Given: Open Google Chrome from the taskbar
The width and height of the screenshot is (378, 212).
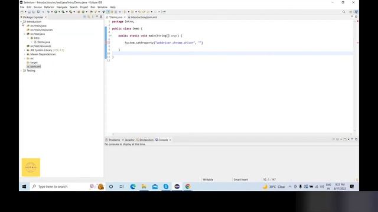Looking at the screenshot, I should (188, 187).
